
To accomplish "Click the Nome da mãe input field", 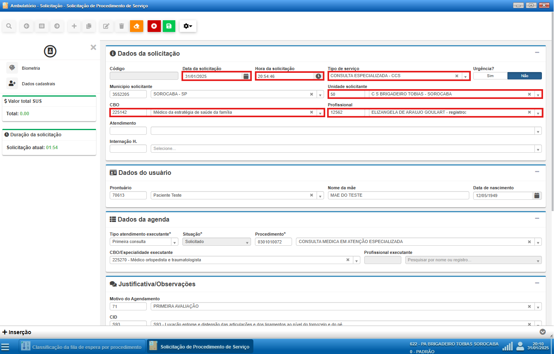I will pos(398,195).
